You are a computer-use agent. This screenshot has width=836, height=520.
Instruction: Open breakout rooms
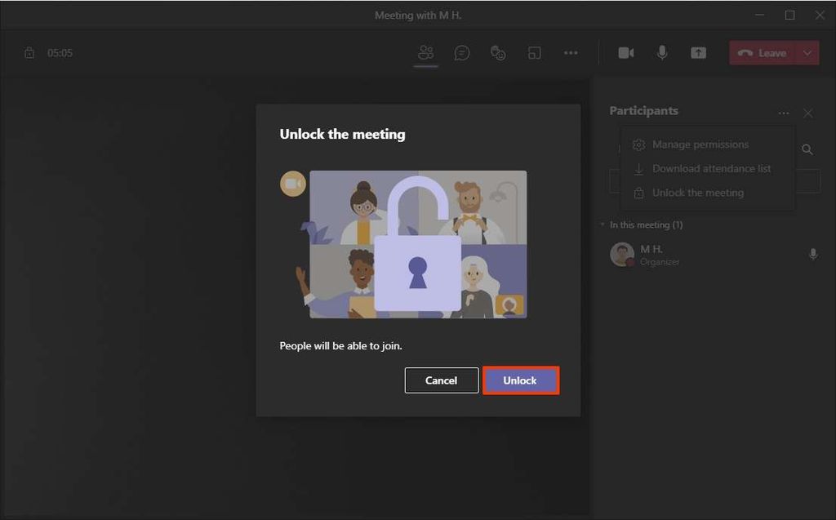pyautogui.click(x=535, y=52)
